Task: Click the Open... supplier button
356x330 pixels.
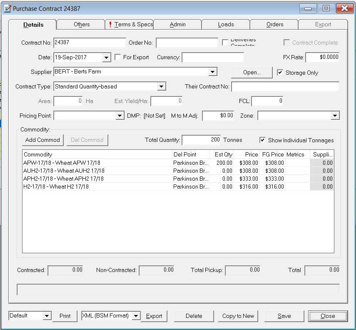Action: [252, 73]
